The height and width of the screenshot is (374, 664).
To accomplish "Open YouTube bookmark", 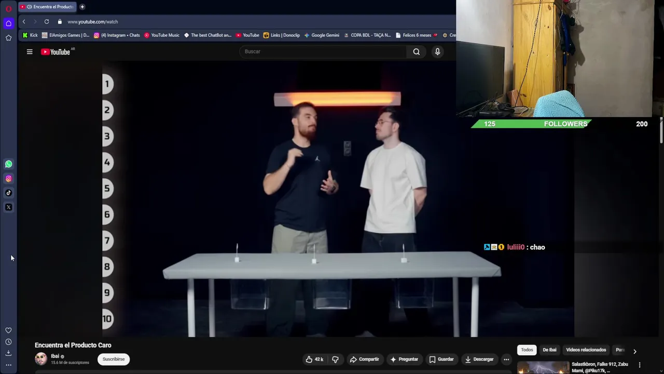I will pyautogui.click(x=247, y=35).
